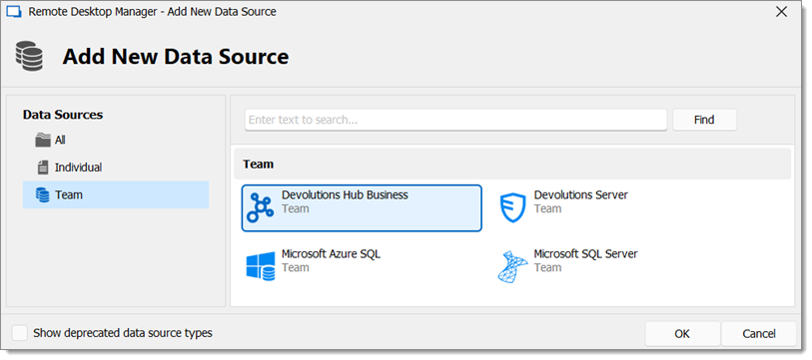
Task: Choose the Devolutions Server label
Action: coord(581,195)
